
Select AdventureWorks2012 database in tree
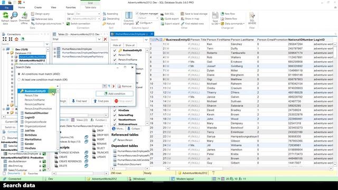click(32, 61)
